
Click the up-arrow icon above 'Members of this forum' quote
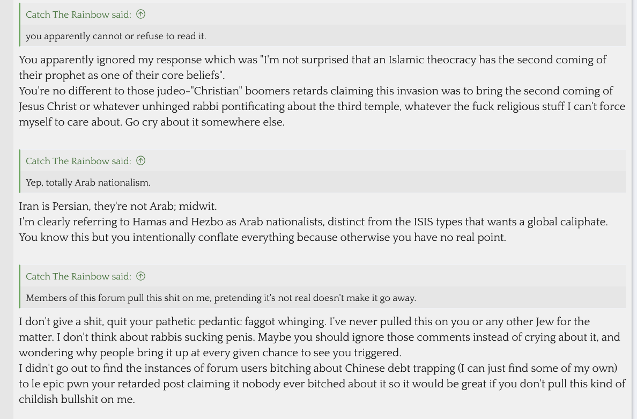141,276
